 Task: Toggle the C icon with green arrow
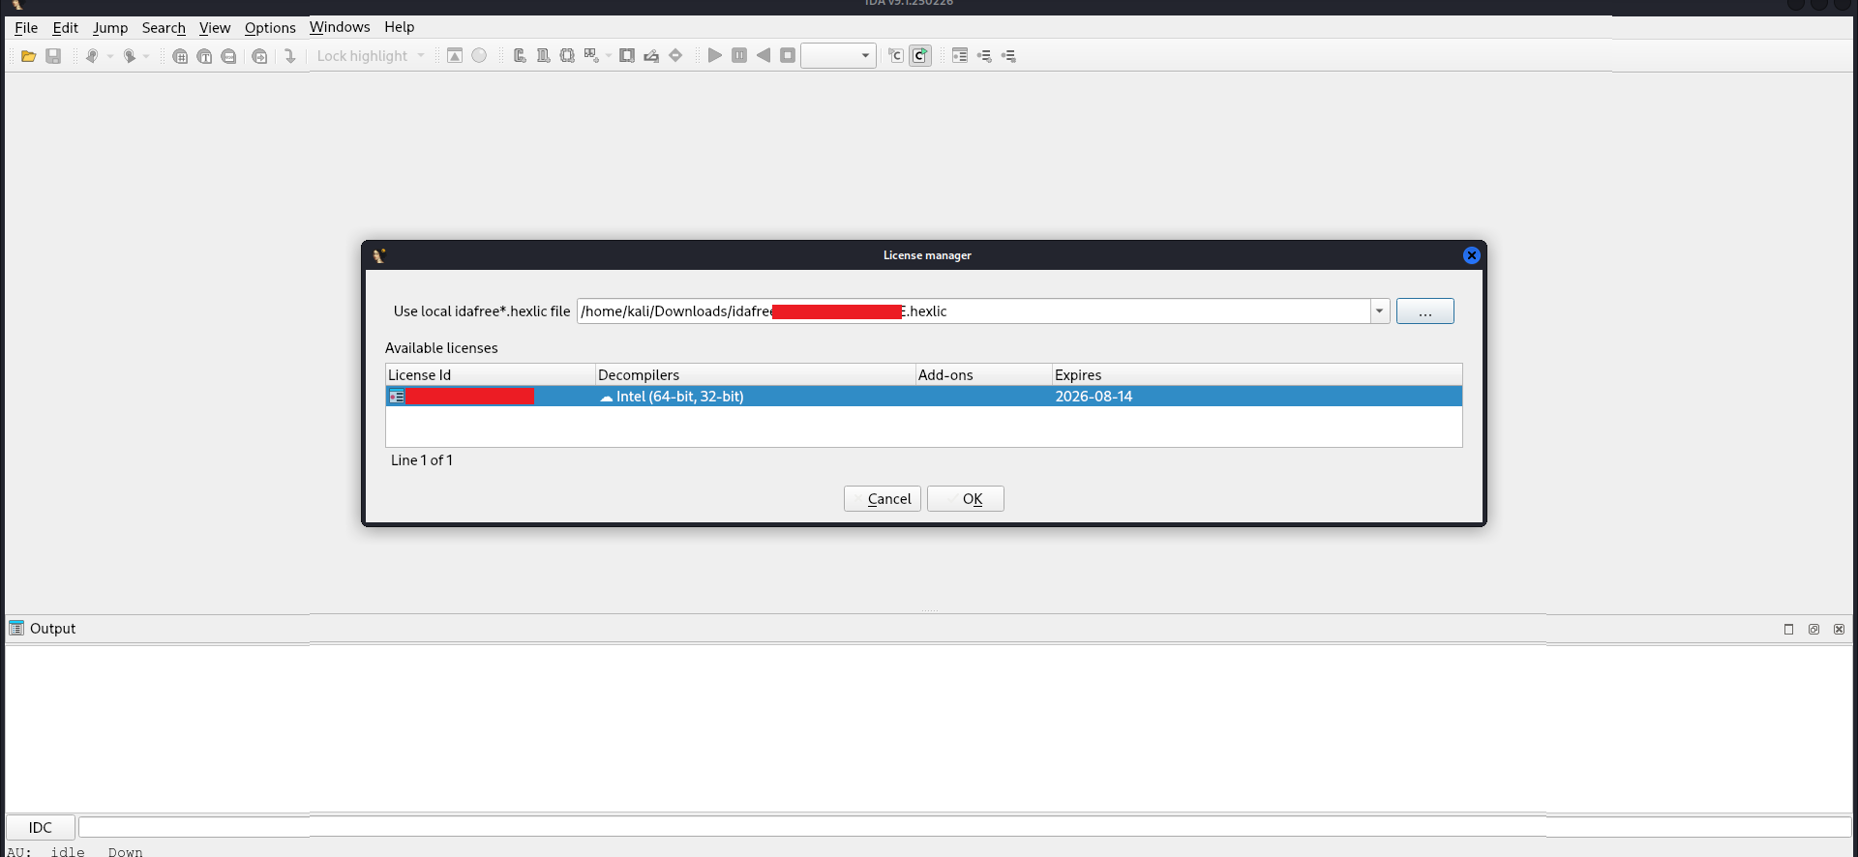(x=920, y=56)
